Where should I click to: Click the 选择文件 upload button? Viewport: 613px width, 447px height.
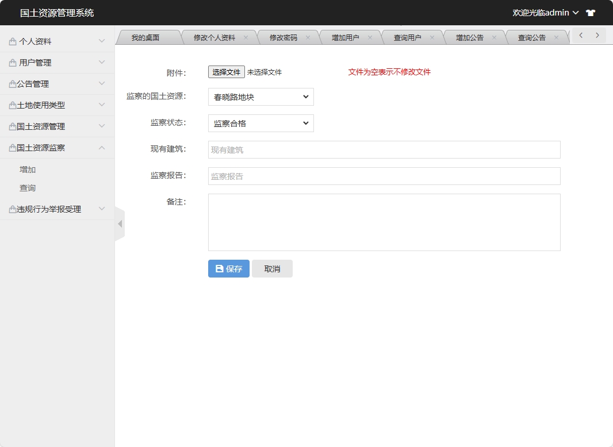click(226, 72)
